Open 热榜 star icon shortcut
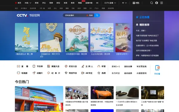 (99, 73)
